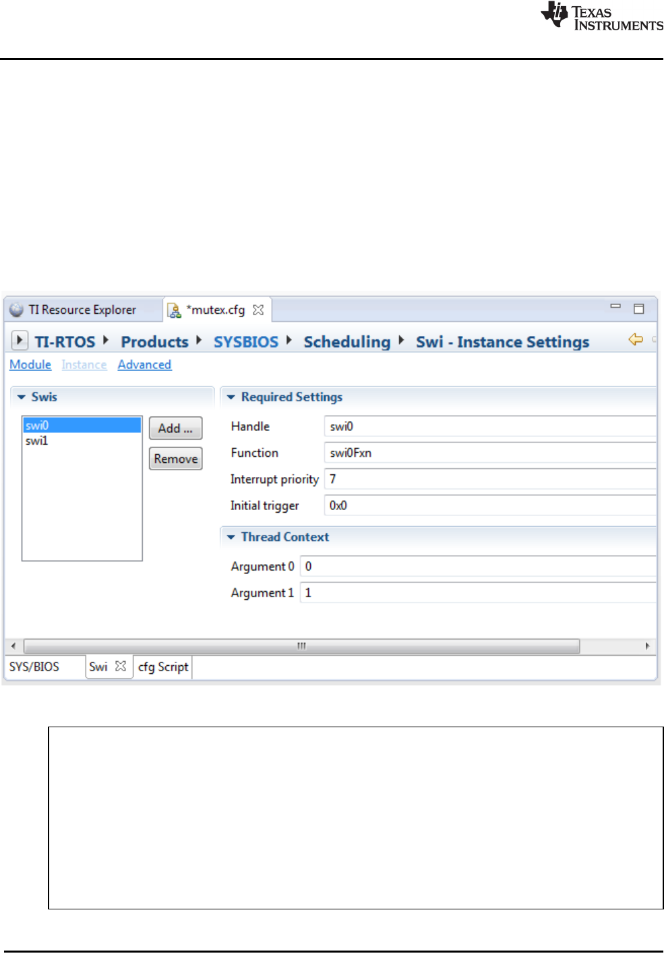
Task: Select the Swi bottom tab
Action: 98,667
